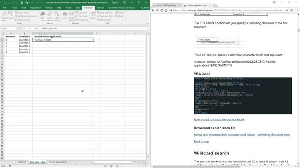Switch to Normal view in status bar

point(105,166)
